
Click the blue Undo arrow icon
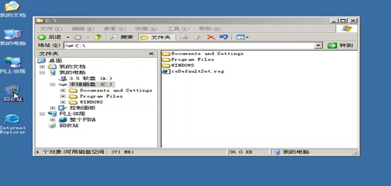[x=223, y=37]
